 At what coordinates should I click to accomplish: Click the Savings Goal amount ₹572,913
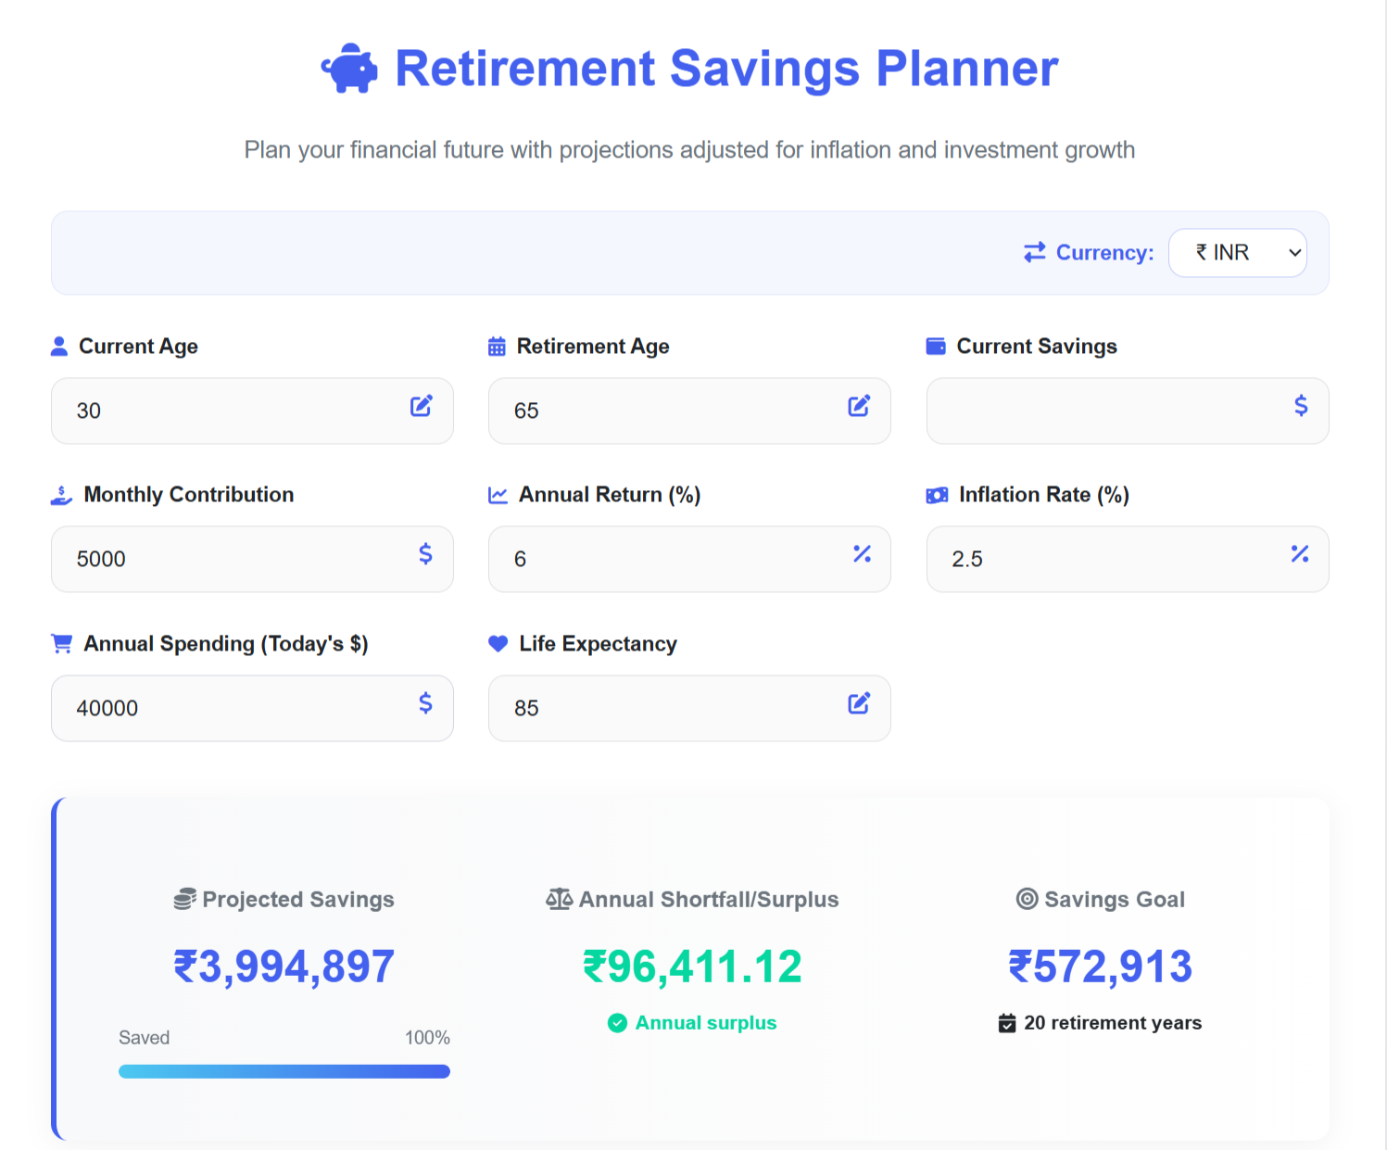(1100, 967)
